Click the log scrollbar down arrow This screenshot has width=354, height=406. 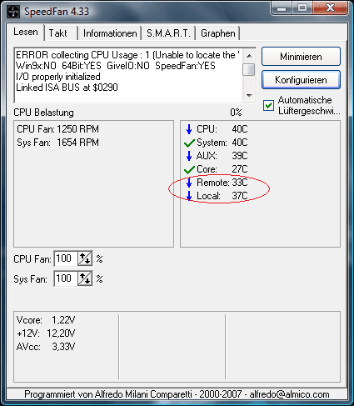[x=249, y=95]
